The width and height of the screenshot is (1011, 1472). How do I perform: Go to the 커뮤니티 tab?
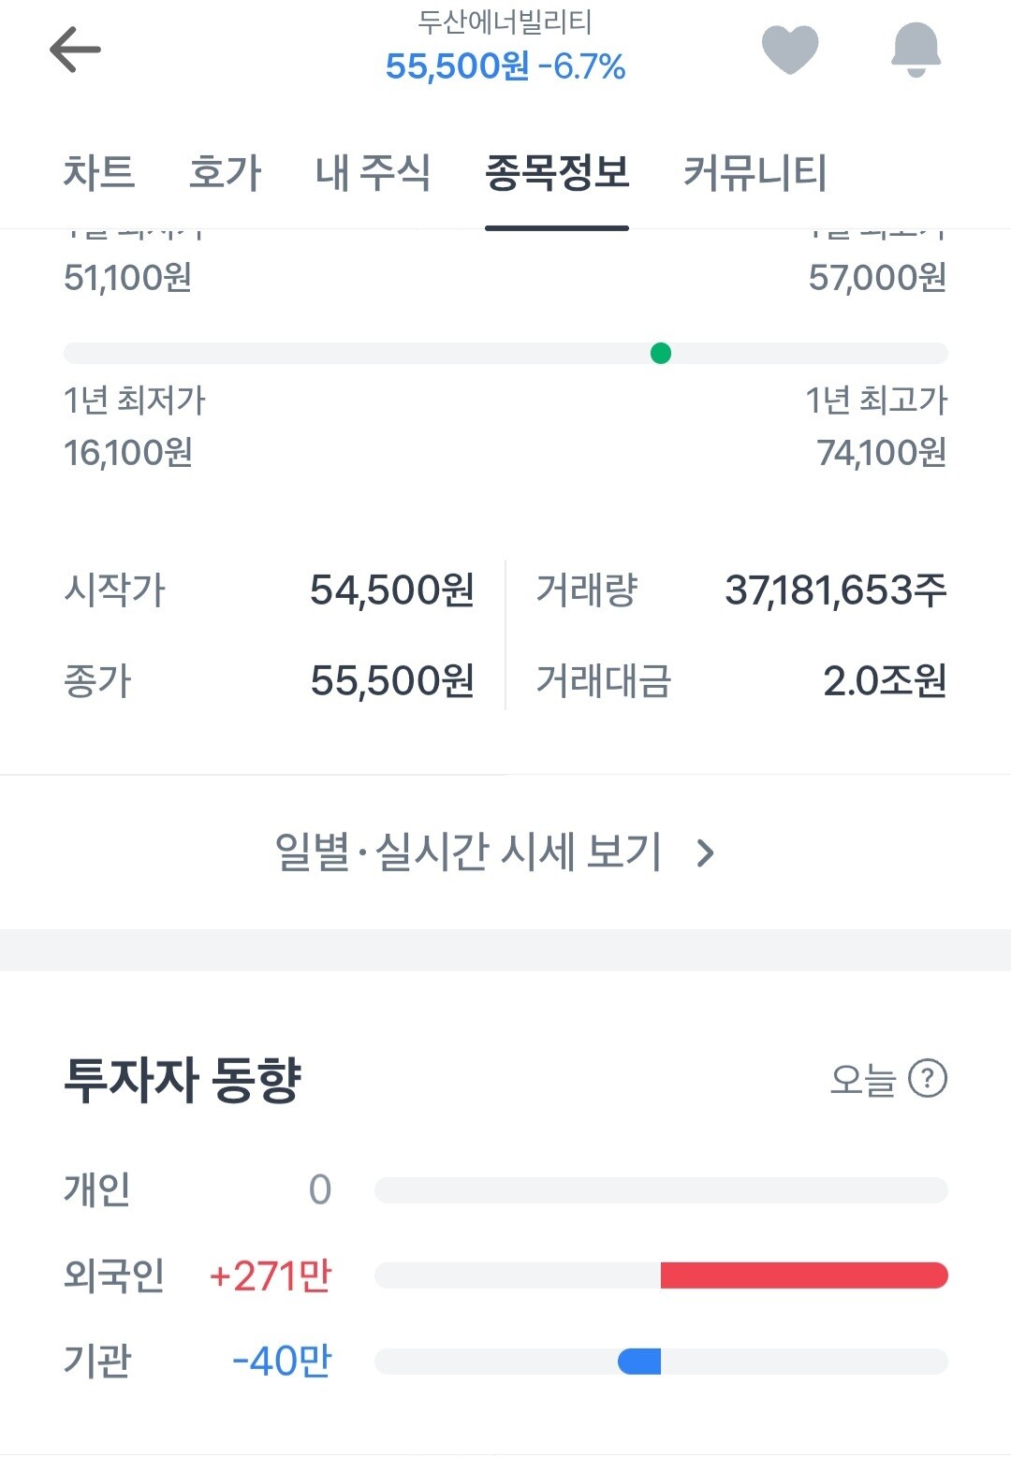(755, 173)
